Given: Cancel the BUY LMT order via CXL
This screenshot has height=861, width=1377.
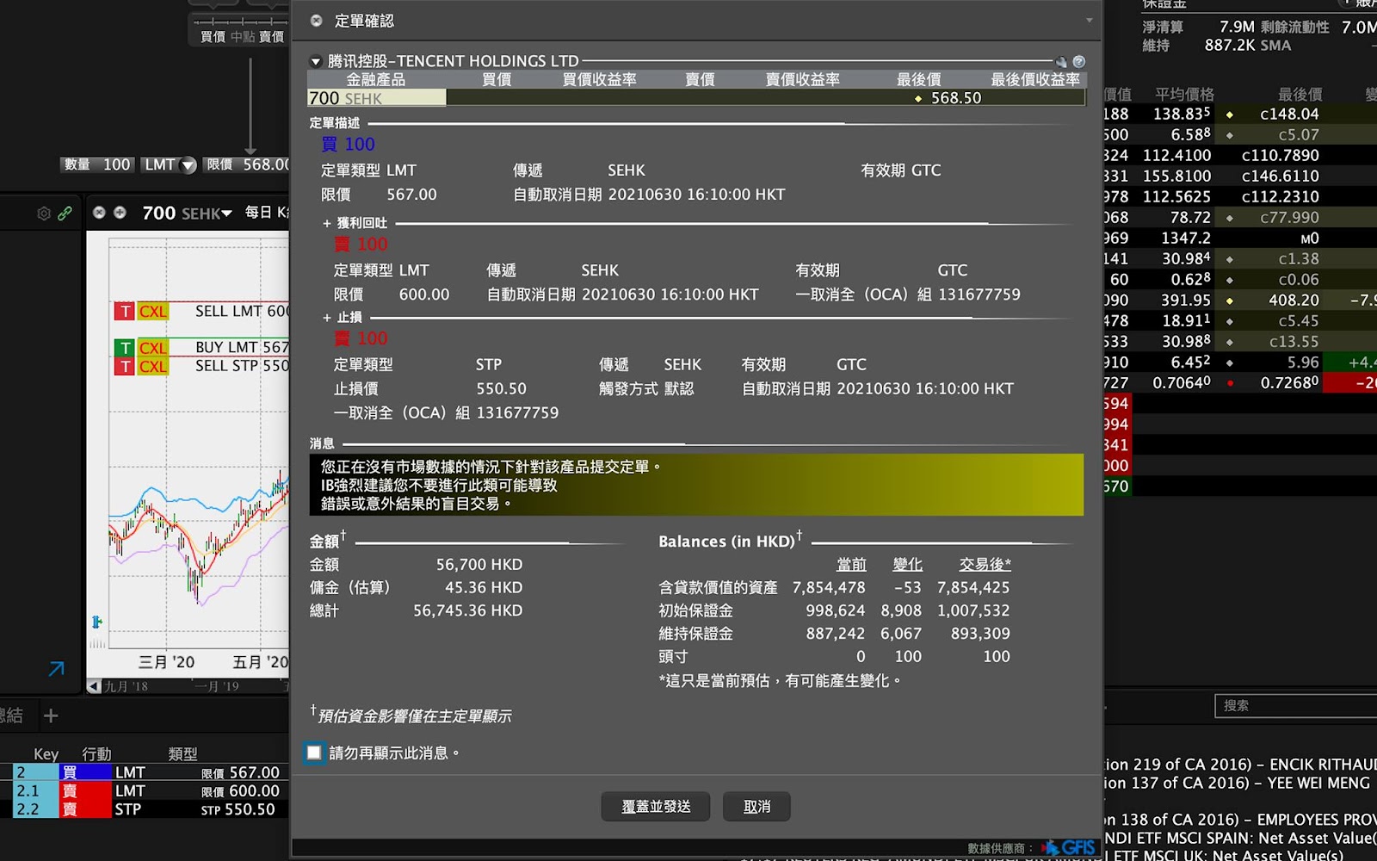Looking at the screenshot, I should [x=153, y=348].
